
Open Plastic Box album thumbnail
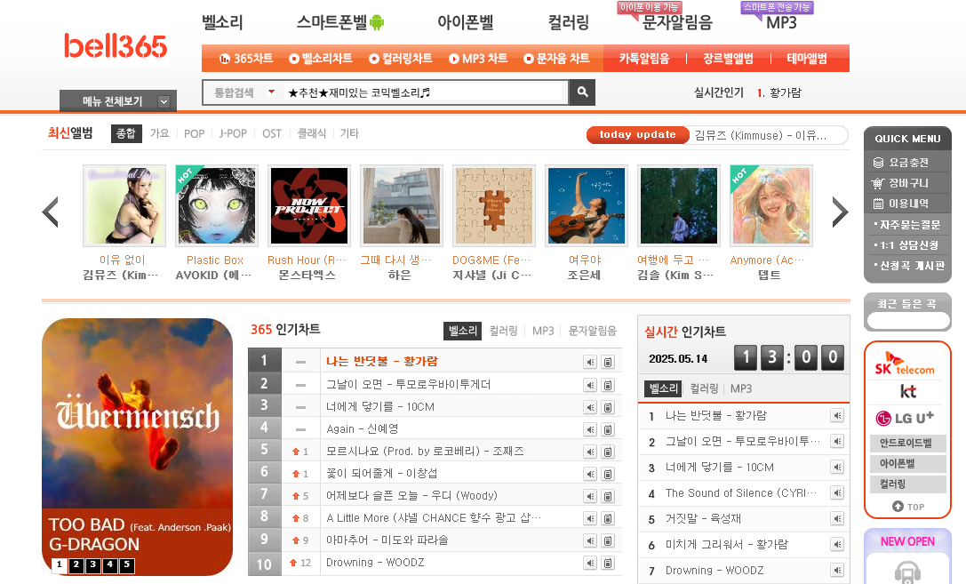click(216, 205)
